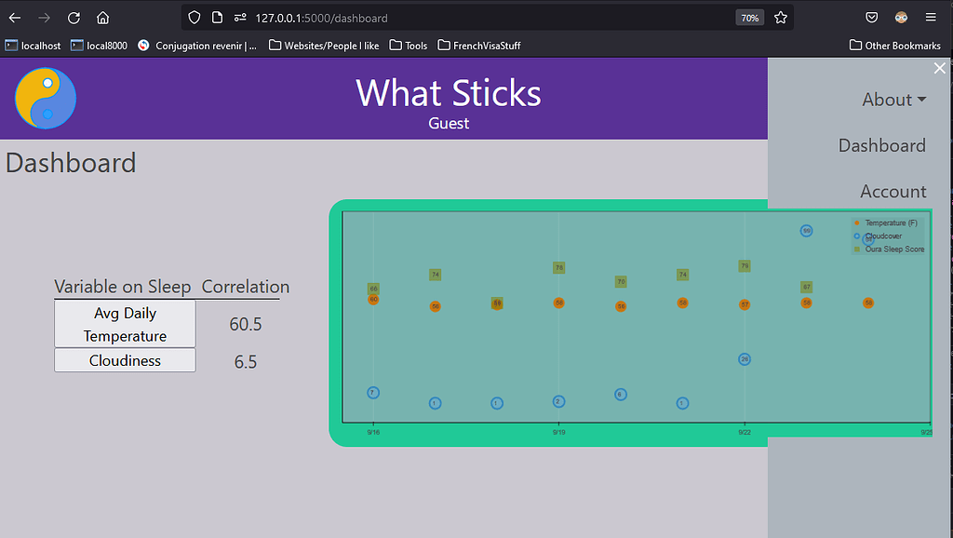Image resolution: width=953 pixels, height=538 pixels.
Task: Bookmark this page with the star icon
Action: tap(780, 18)
